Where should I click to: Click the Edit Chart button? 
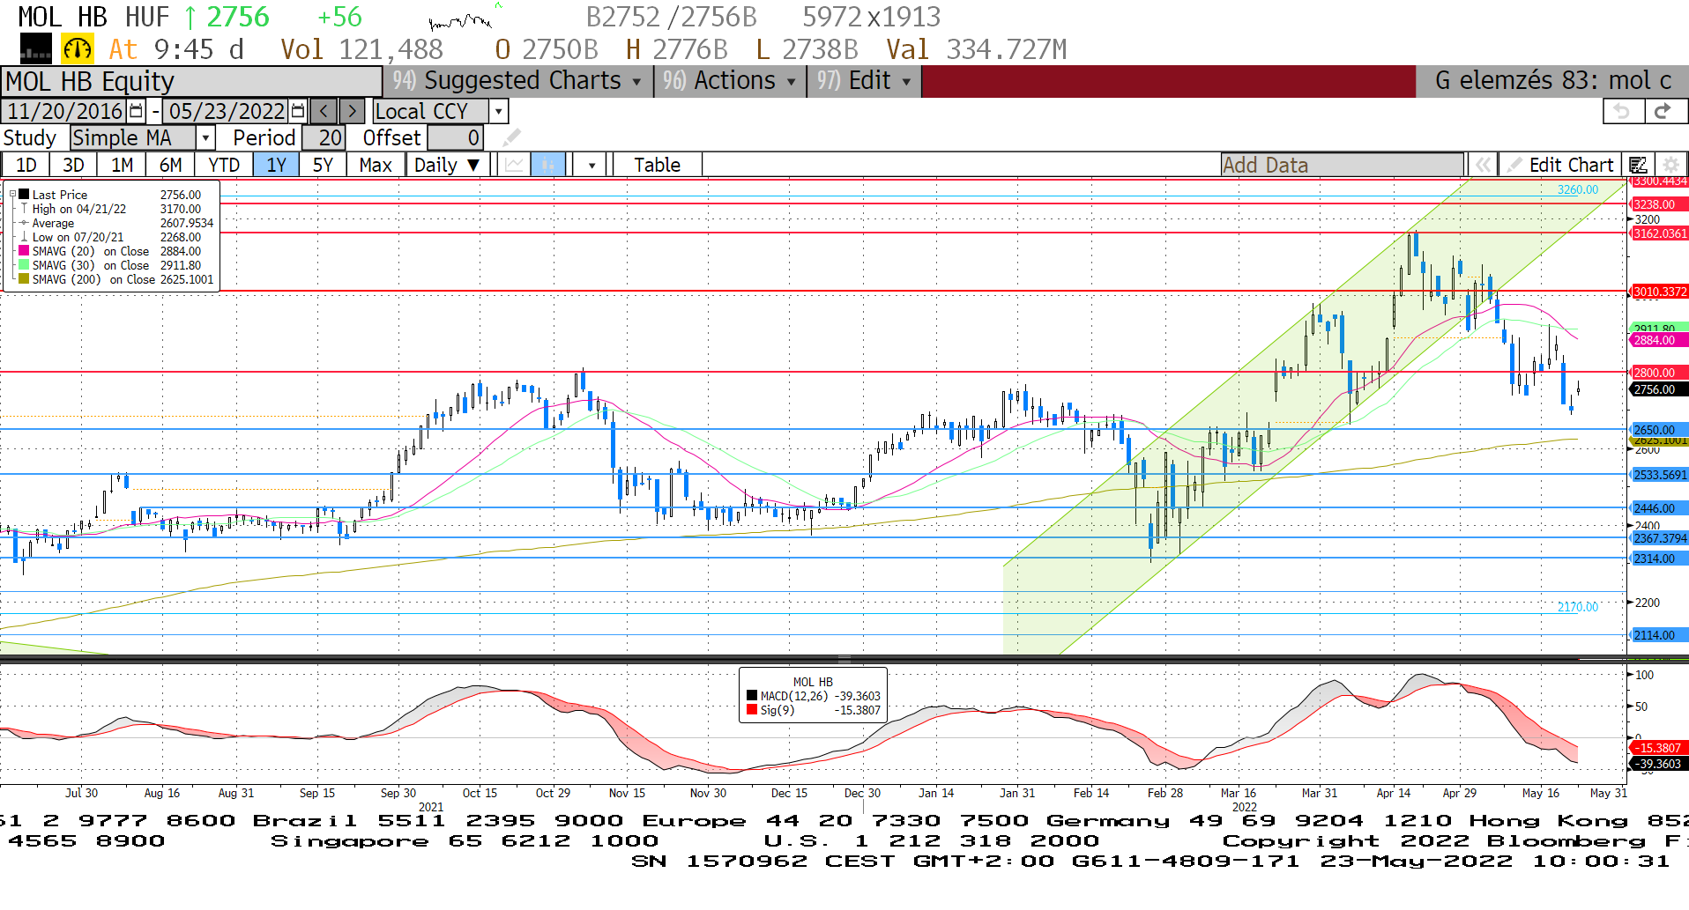(x=1560, y=165)
